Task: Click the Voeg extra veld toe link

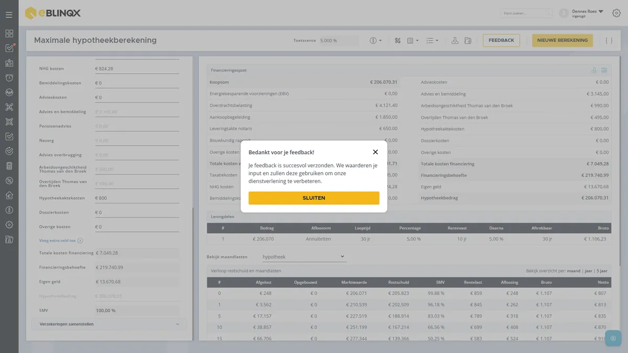Action: pyautogui.click(x=61, y=241)
